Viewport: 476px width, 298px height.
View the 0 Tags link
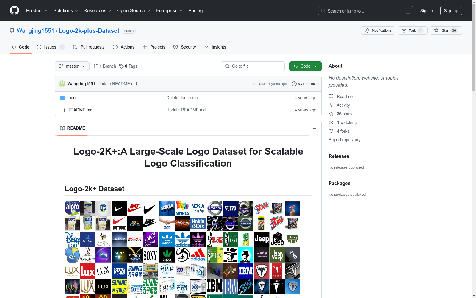tap(128, 66)
